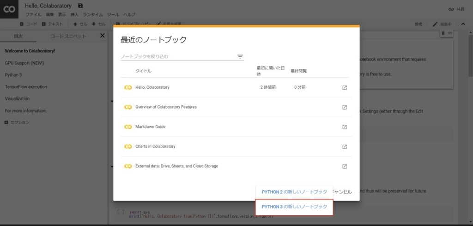Viewport: 473px width, 226px height.
Task: Go to For more information: in contents
Action: (x=26, y=111)
